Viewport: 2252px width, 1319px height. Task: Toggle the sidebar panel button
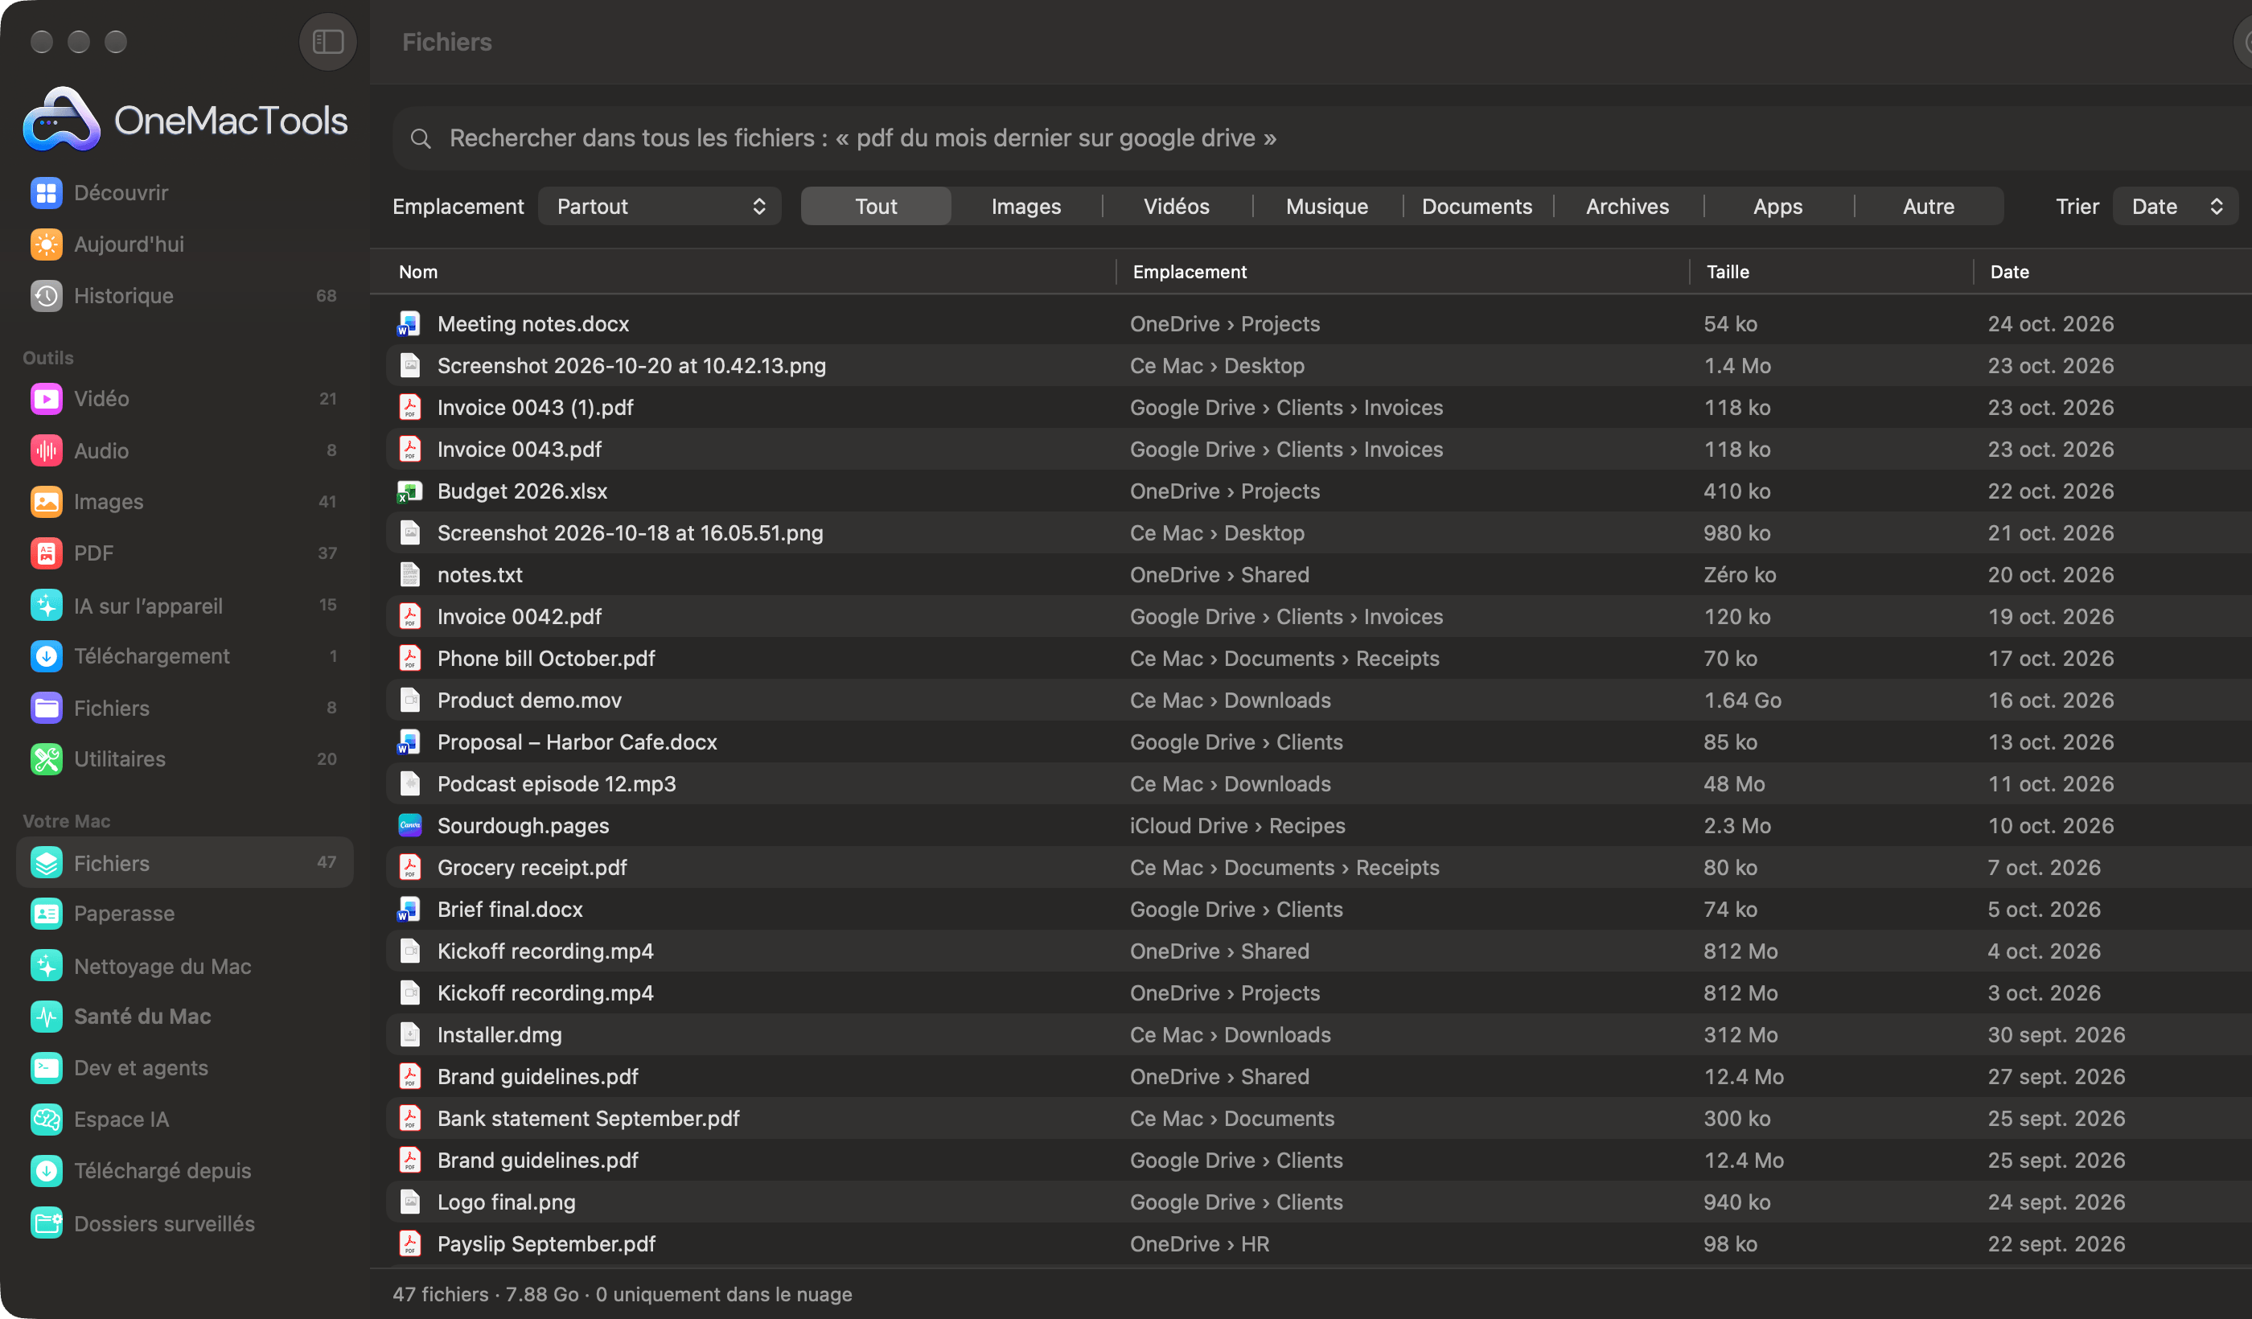(328, 41)
